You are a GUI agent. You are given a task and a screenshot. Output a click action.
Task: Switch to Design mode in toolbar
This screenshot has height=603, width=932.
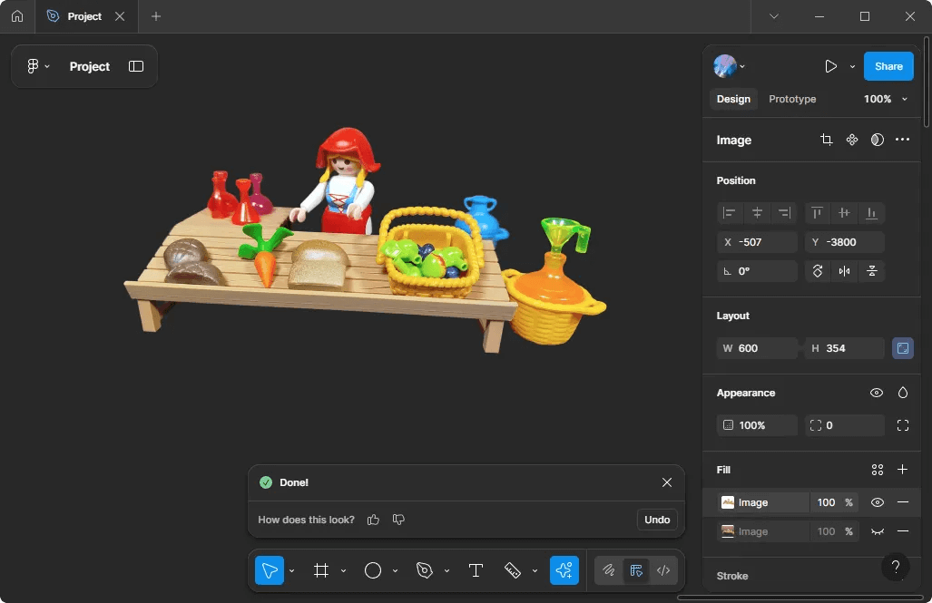coord(636,570)
